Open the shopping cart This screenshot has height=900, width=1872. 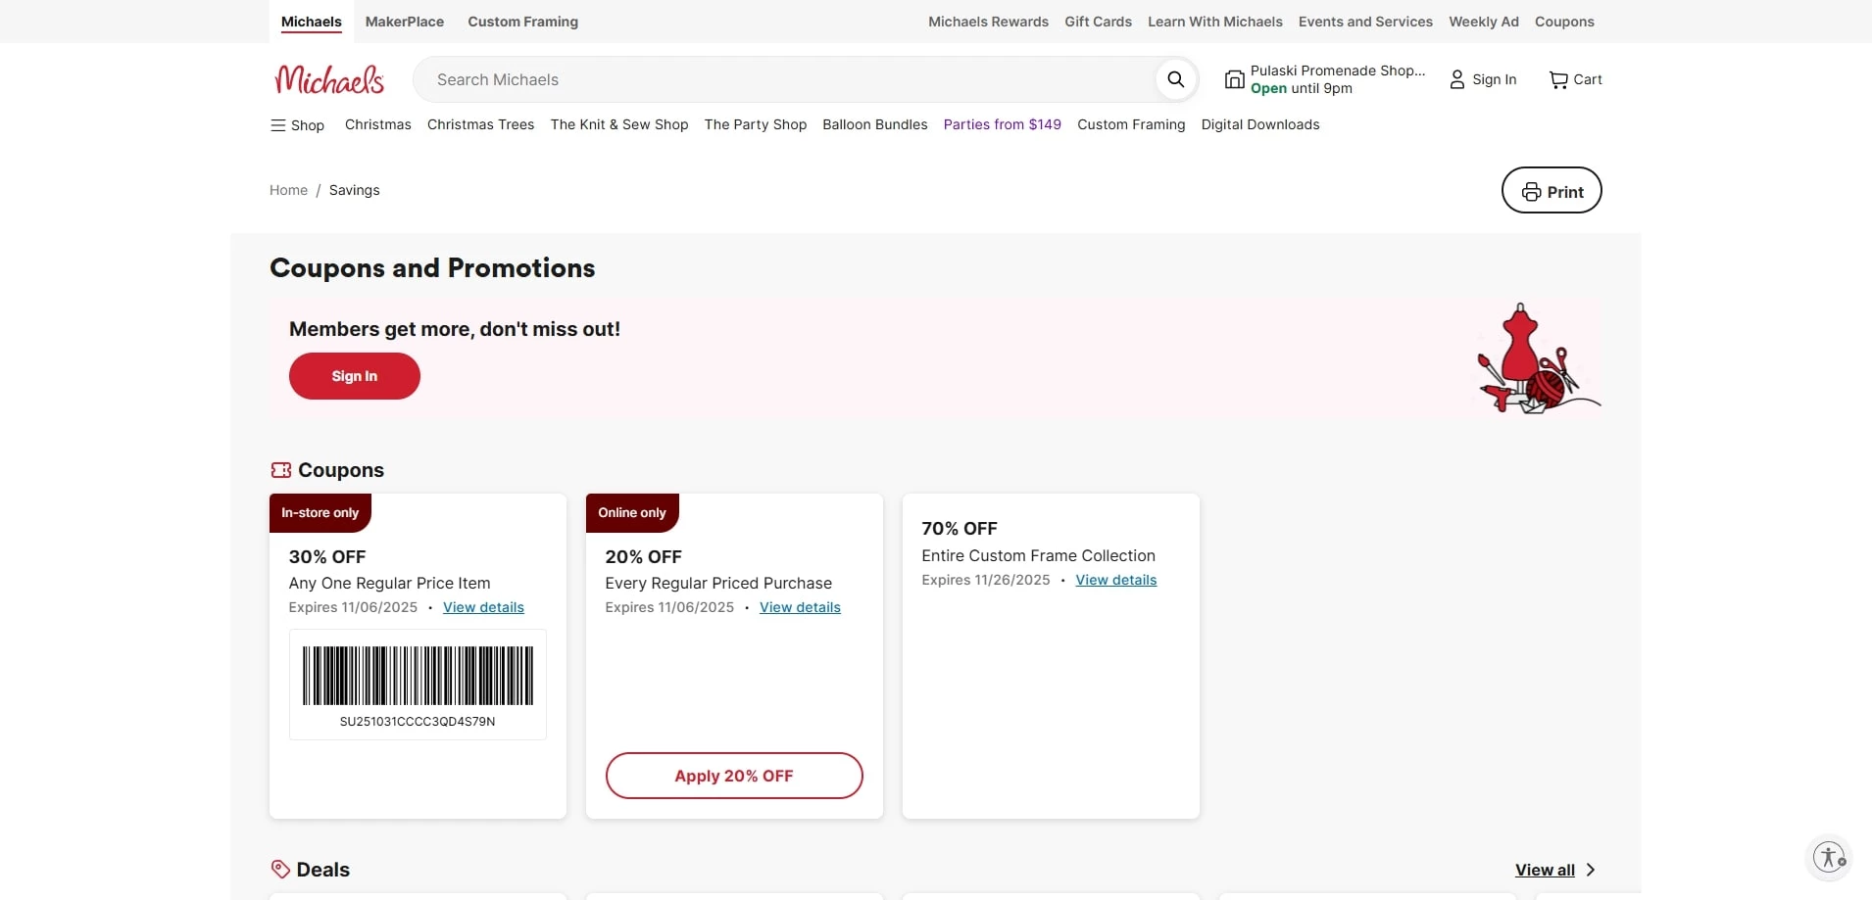pyautogui.click(x=1574, y=79)
